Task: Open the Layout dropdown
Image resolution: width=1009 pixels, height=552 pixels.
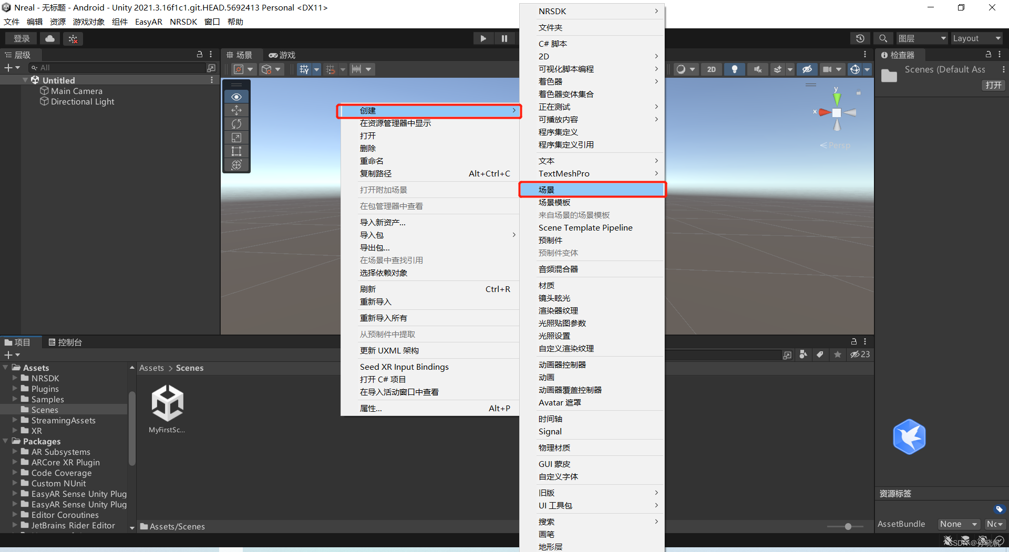Action: point(976,38)
